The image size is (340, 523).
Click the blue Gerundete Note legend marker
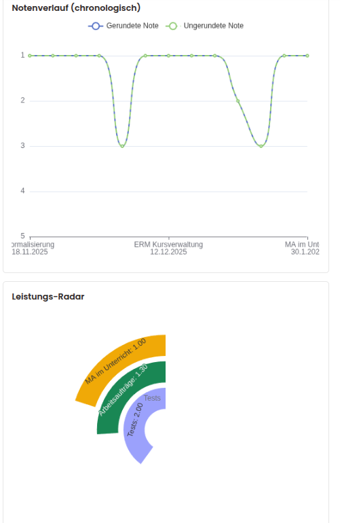coord(96,26)
